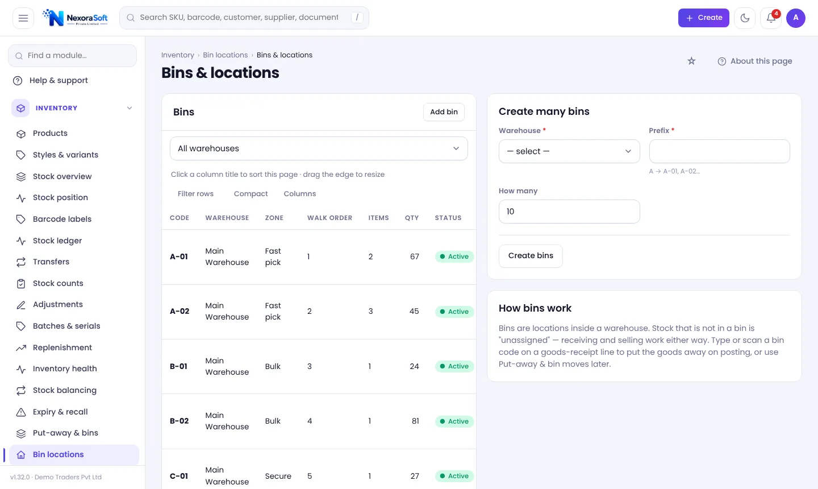
Task: Focus the global search bar
Action: click(244, 18)
